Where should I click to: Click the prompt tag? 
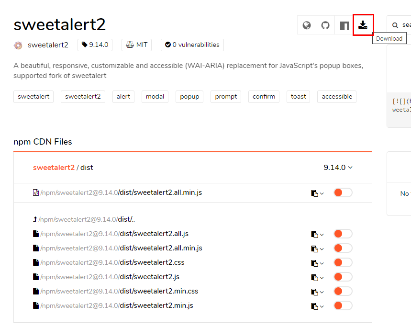click(x=226, y=97)
